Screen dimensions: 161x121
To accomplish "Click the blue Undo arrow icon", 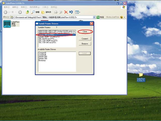I will click(x=71, y=12).
